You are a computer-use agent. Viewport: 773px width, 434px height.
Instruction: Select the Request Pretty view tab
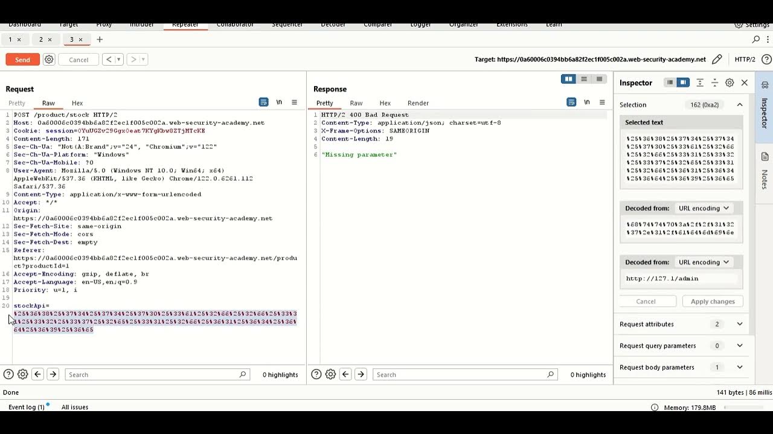click(17, 103)
